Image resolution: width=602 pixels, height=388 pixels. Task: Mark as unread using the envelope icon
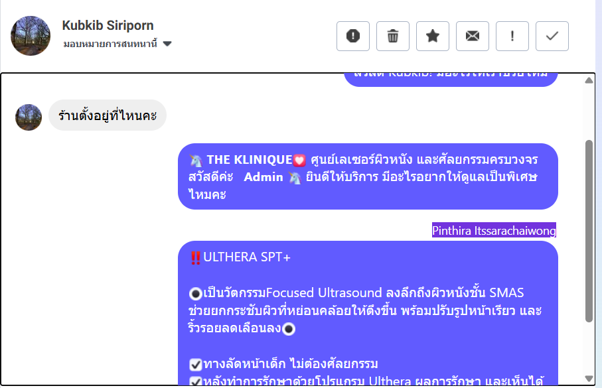473,36
